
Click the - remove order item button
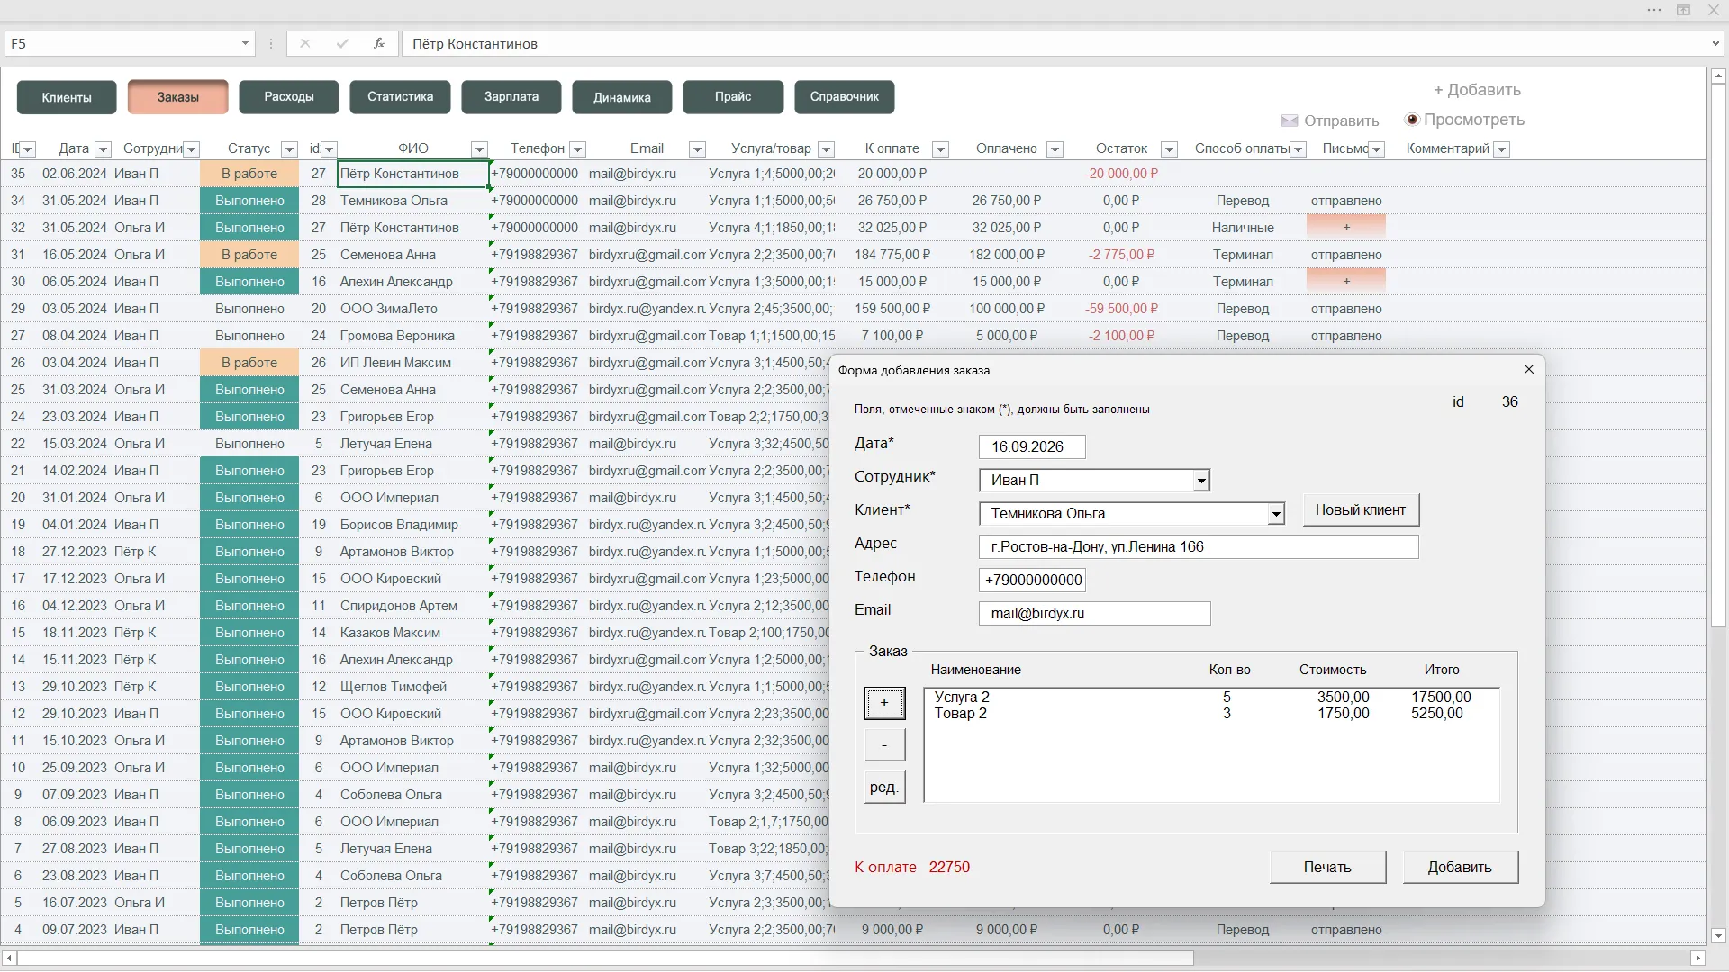pyautogui.click(x=884, y=745)
